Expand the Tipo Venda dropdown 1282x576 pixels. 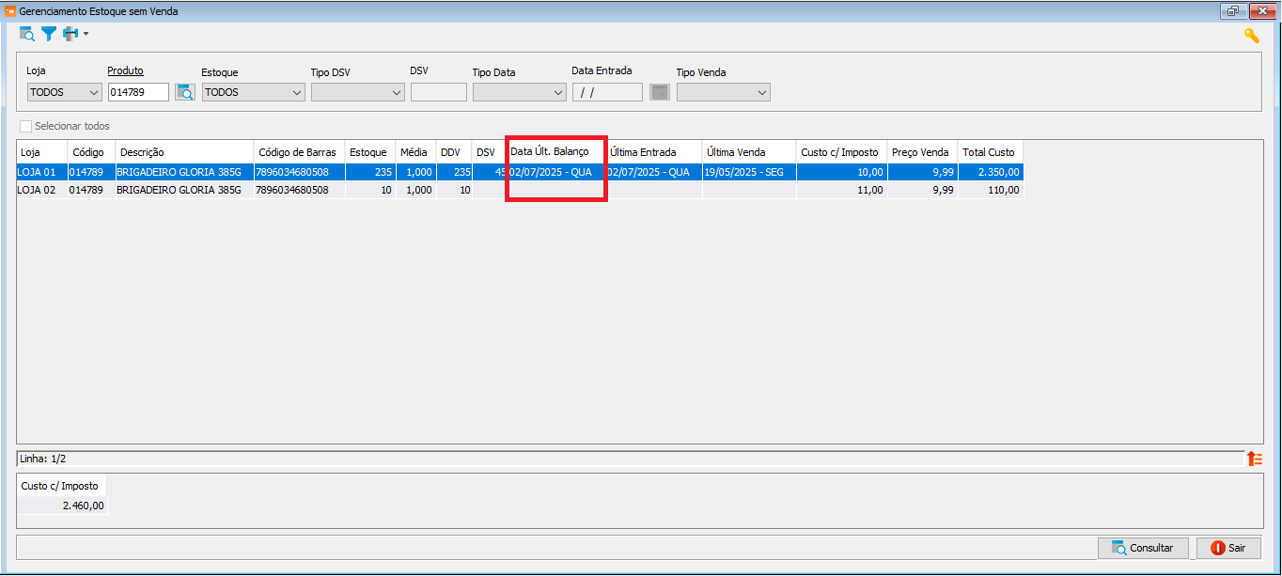pyautogui.click(x=723, y=92)
